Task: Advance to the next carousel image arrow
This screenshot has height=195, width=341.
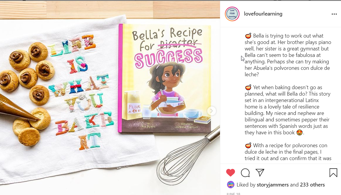Action: click(211, 111)
